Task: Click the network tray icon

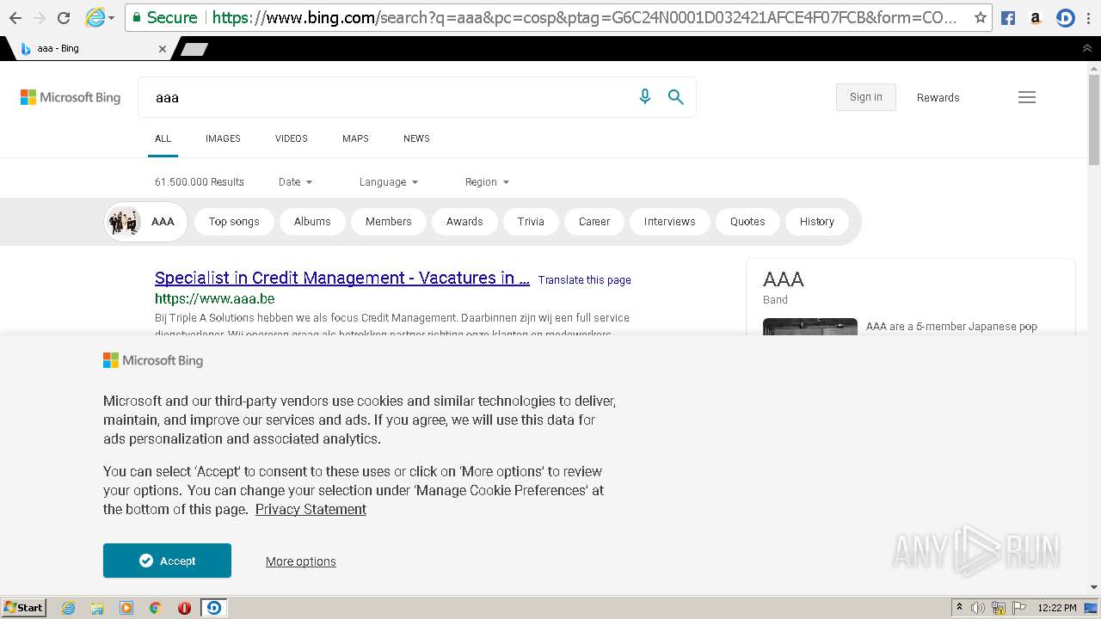Action: 999,608
